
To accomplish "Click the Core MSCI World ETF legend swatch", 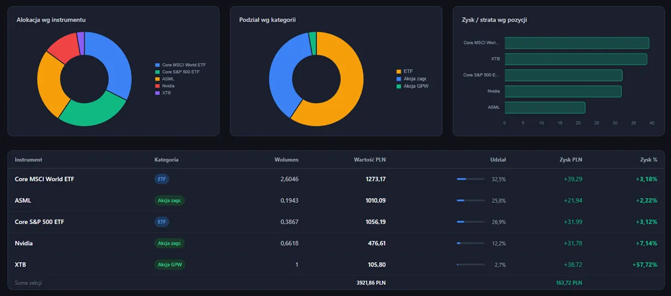I will [x=157, y=65].
